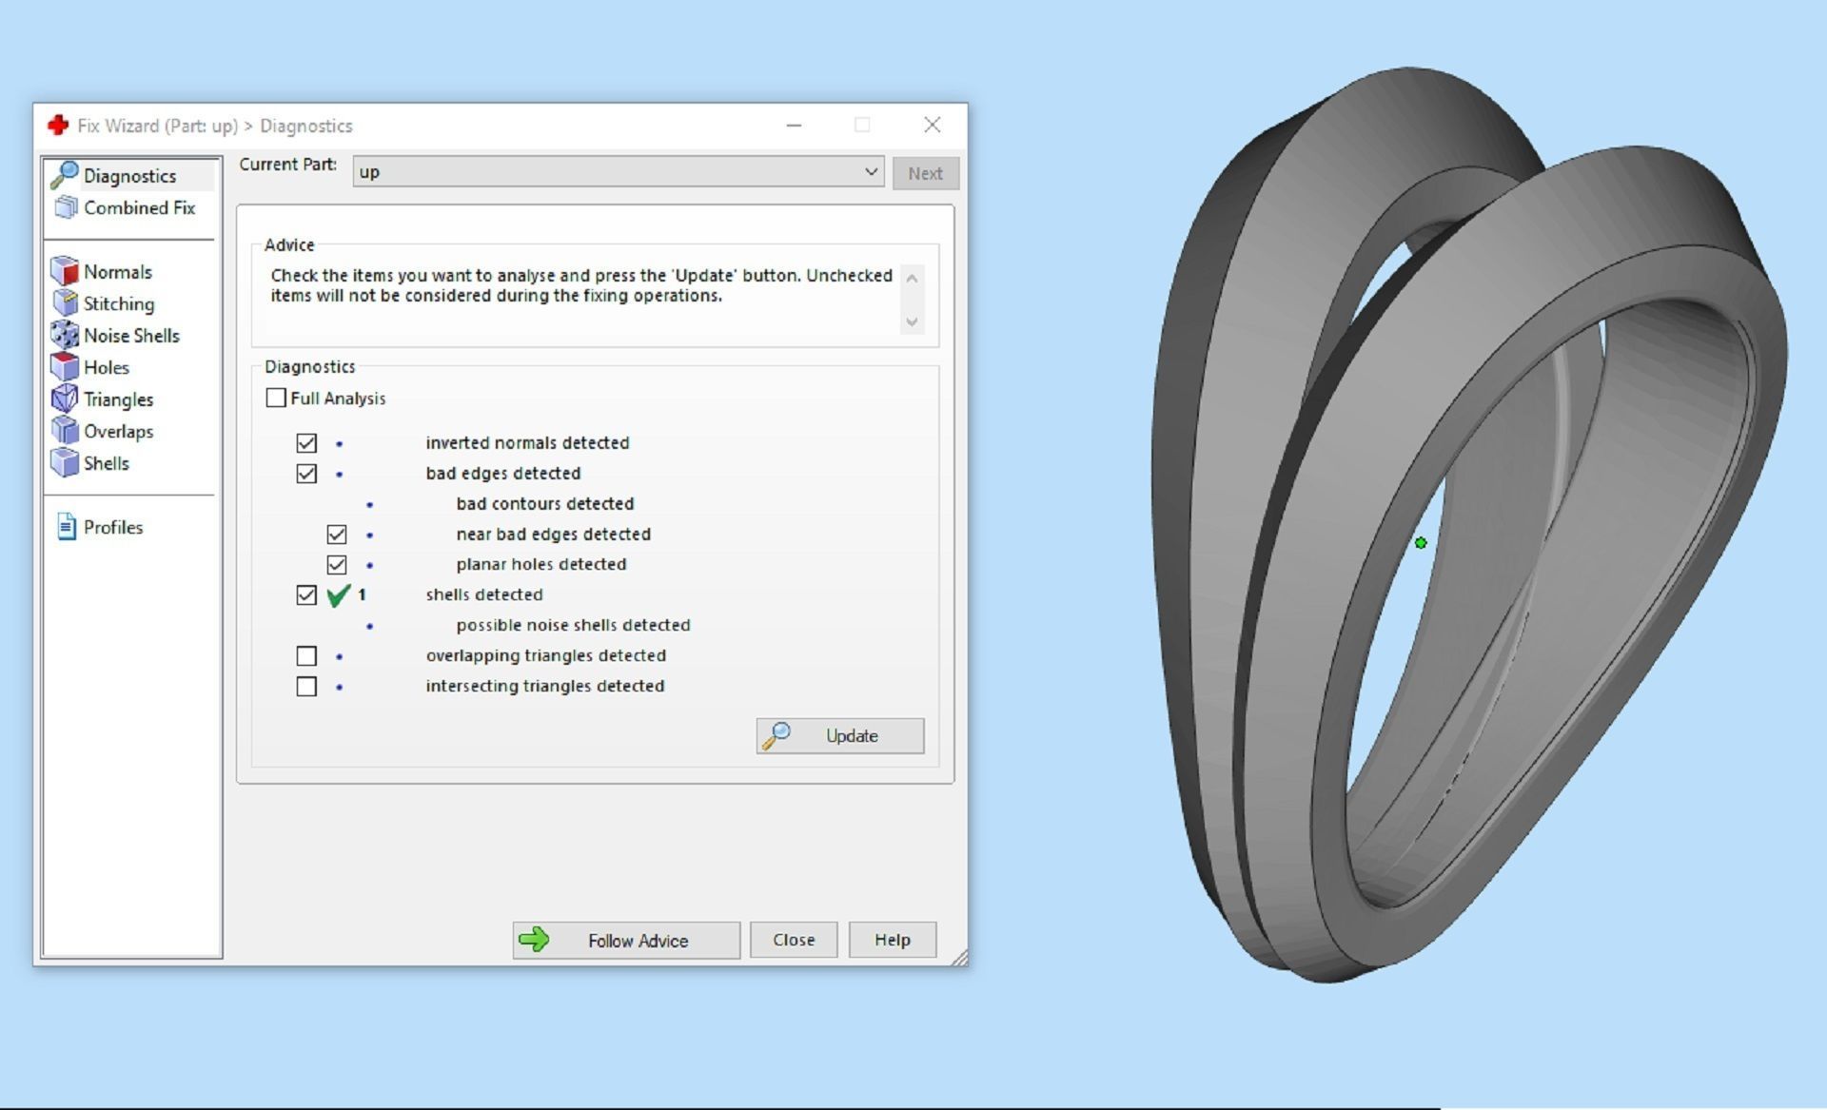Select the Combined Fix icon

pos(65,207)
